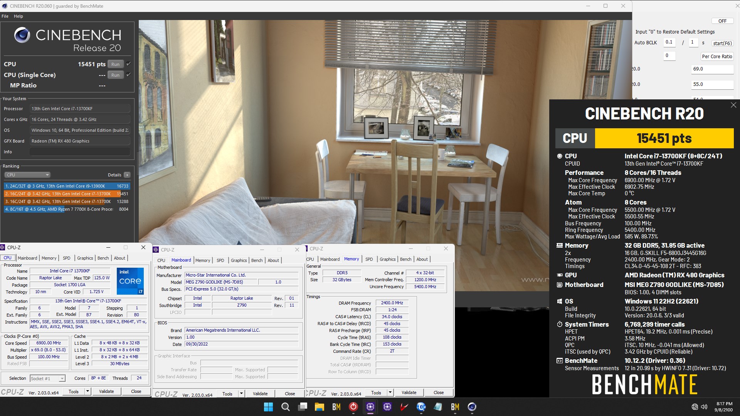Open About tab in CPU-Z CPU window

tap(119, 258)
